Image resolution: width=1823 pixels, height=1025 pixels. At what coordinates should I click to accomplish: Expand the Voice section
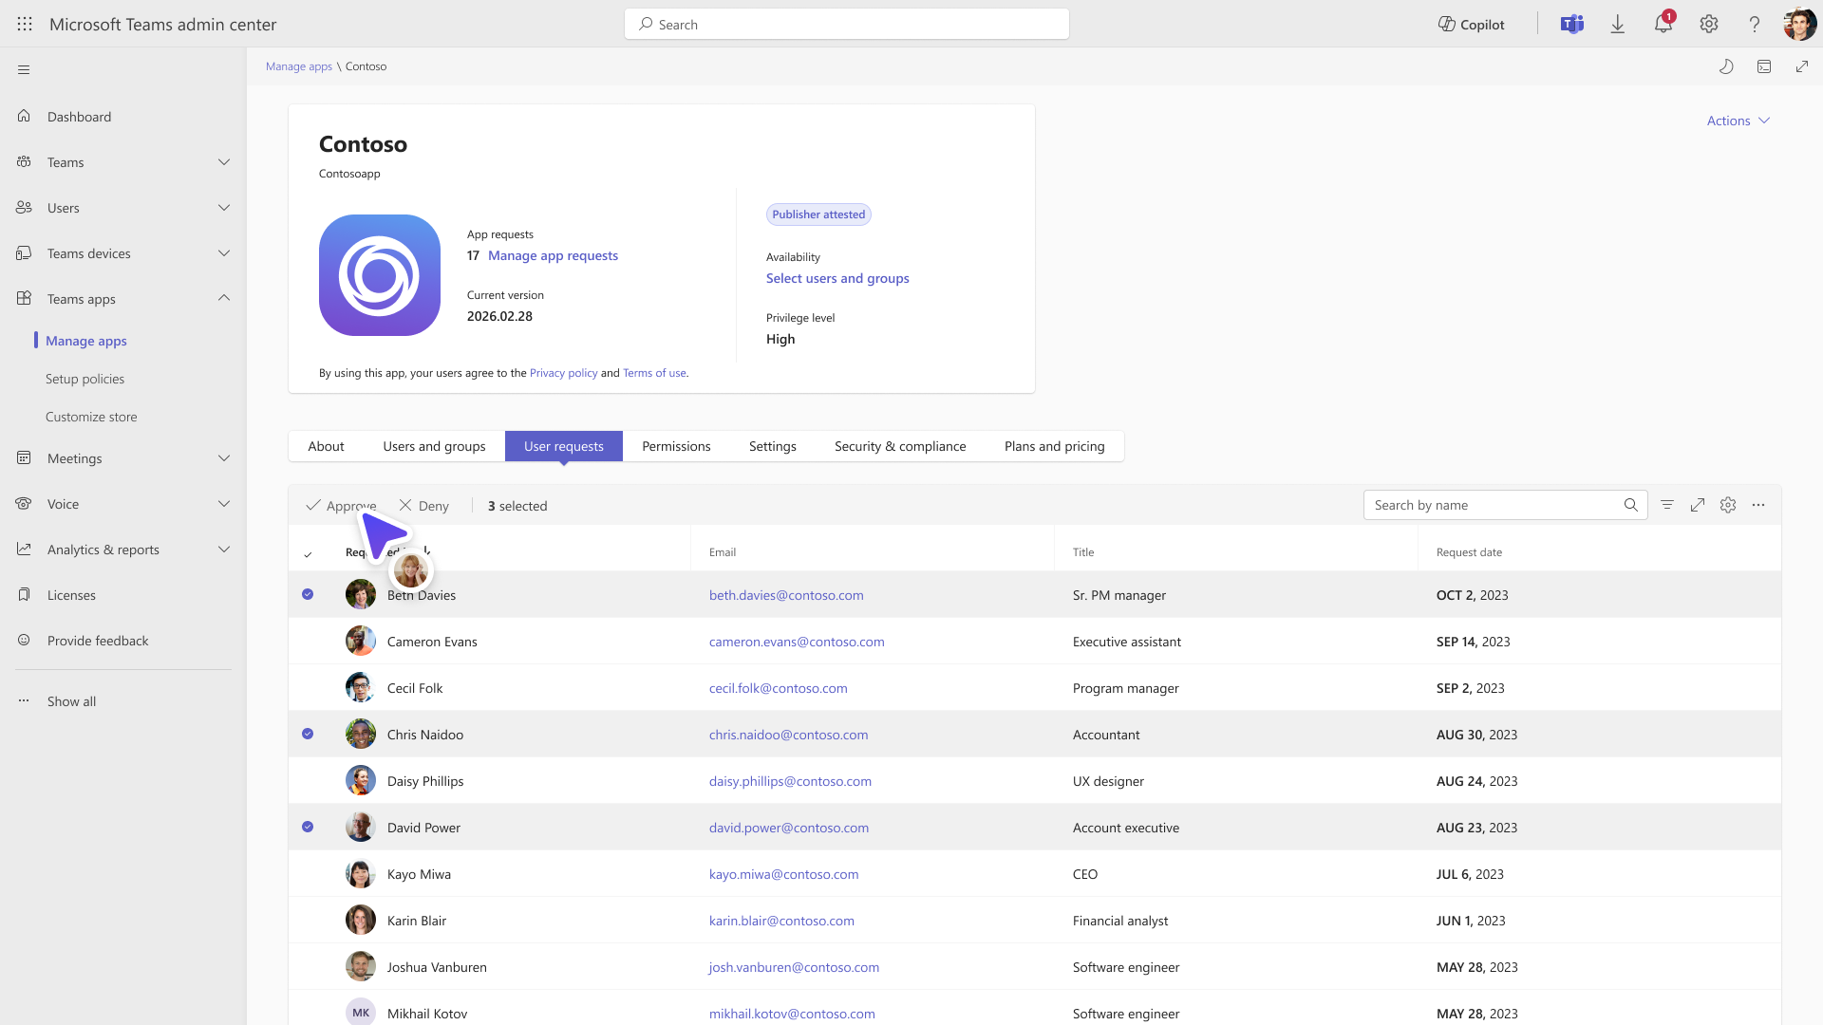[x=224, y=504]
